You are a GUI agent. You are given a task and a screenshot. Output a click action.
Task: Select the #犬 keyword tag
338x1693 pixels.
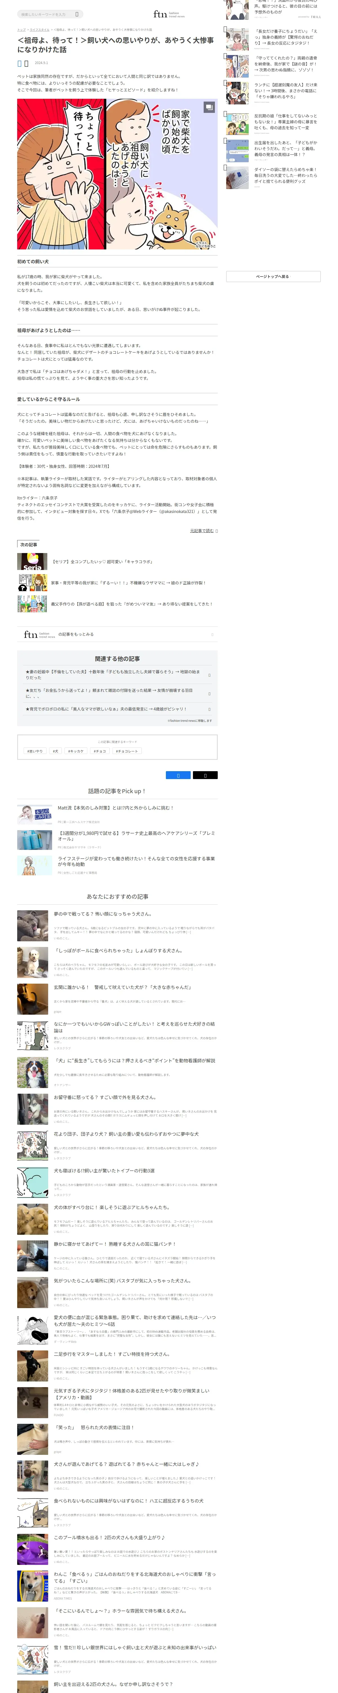pyautogui.click(x=56, y=751)
